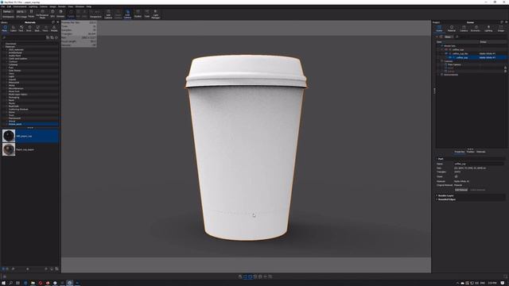Open the Workspaces Startup dropdown
This screenshot has height=286, width=509.
(8, 11)
